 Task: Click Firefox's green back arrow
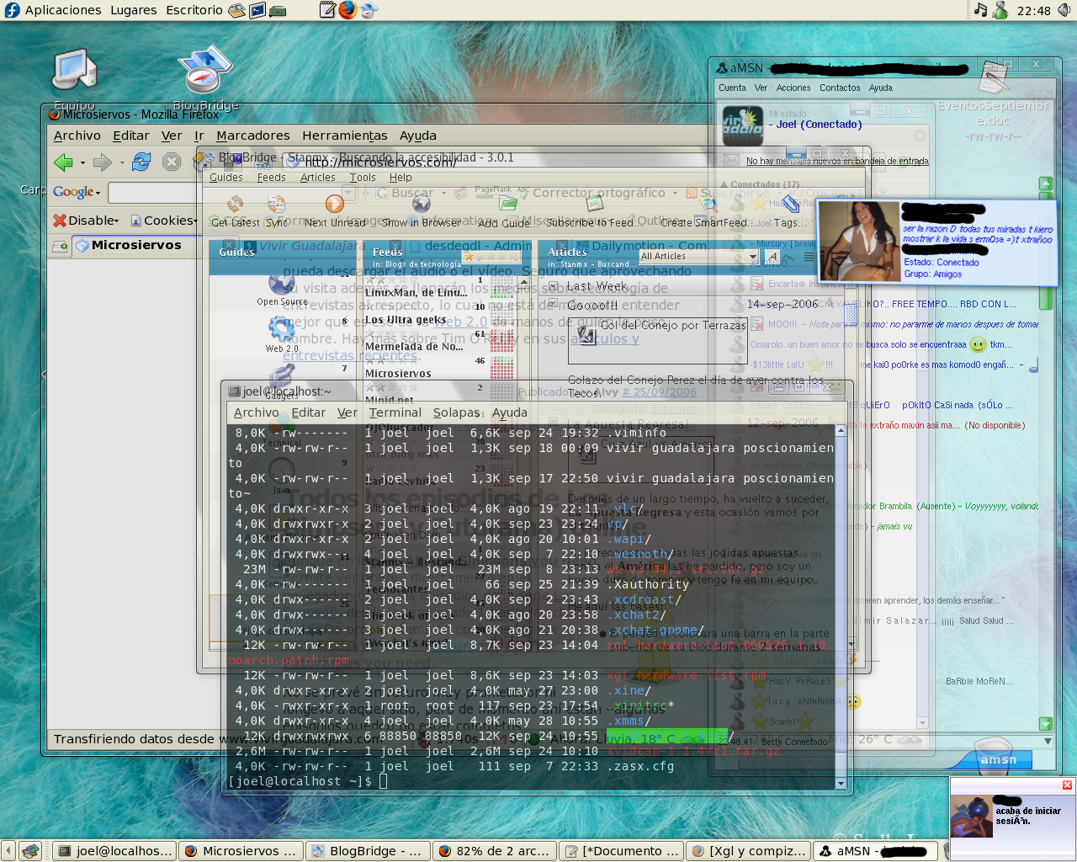[63, 162]
